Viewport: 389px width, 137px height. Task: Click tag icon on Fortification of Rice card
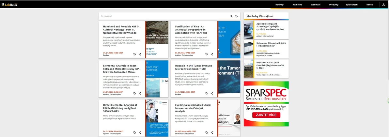tap(207, 54)
